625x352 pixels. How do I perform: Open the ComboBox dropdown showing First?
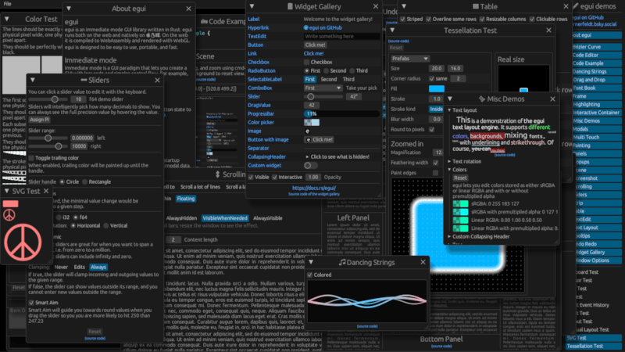pyautogui.click(x=320, y=88)
